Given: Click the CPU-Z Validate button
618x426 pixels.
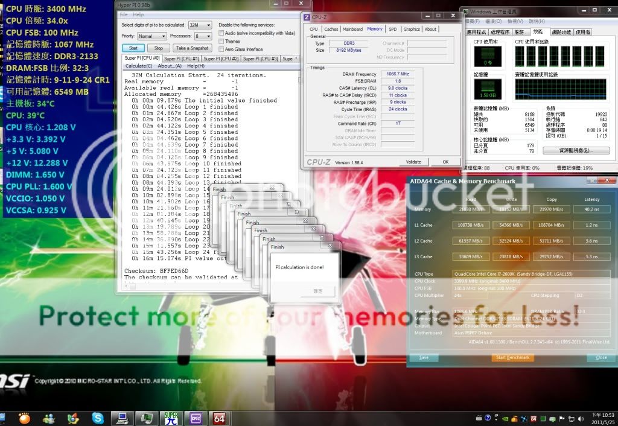Looking at the screenshot, I should 413,162.
